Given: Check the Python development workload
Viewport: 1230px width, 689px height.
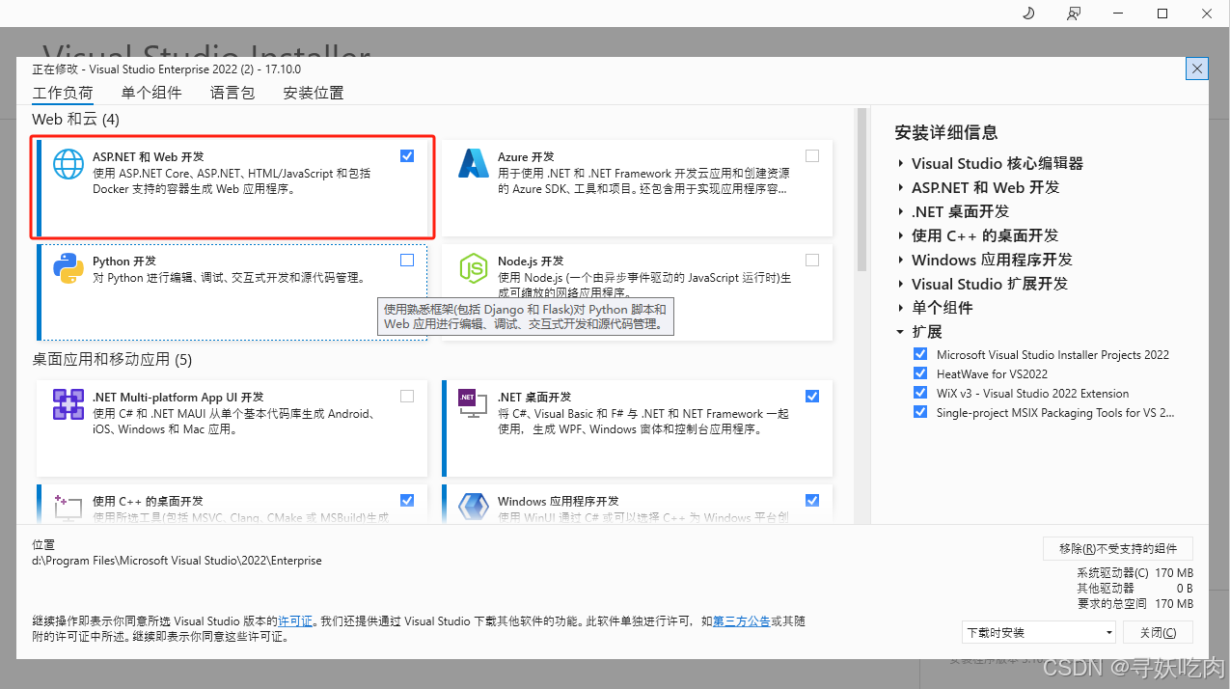Looking at the screenshot, I should (x=407, y=260).
